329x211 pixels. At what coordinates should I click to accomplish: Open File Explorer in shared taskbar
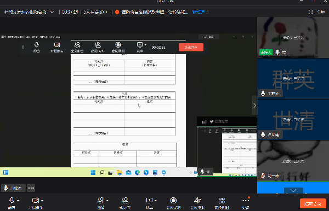tap(120, 172)
